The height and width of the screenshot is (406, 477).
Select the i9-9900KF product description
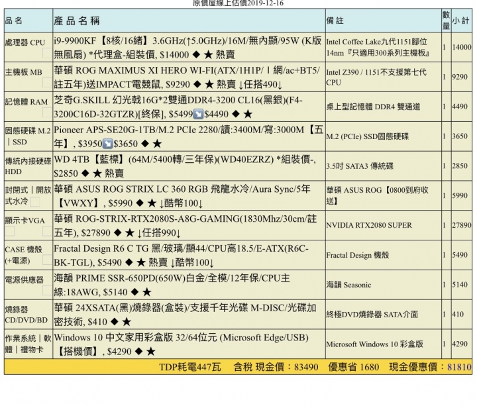click(x=187, y=48)
